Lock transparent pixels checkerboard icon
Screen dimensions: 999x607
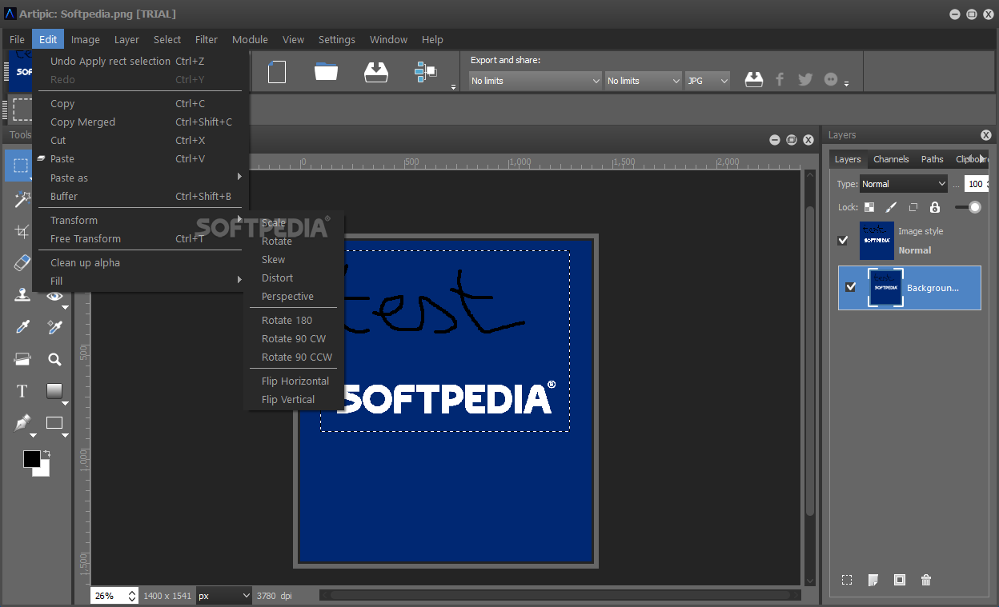tap(869, 207)
